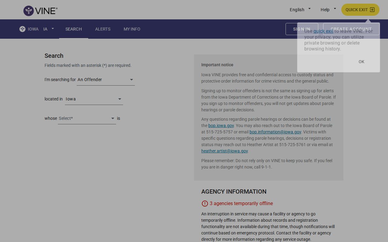Switch to the ALERTS tab
388x242 pixels.
(x=103, y=29)
